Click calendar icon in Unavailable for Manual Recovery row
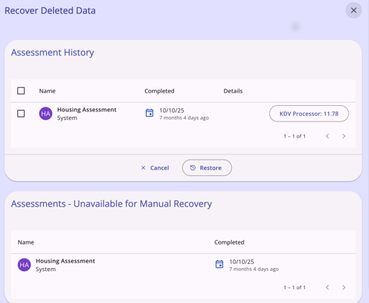369x303 pixels. click(x=219, y=264)
